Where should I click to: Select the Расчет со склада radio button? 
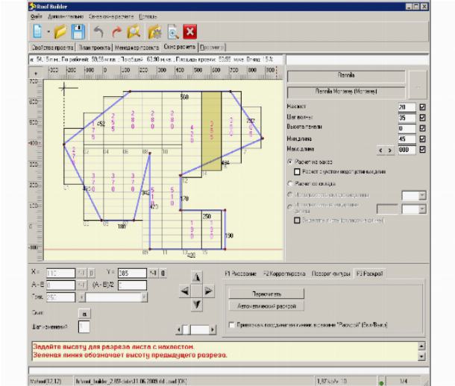pyautogui.click(x=292, y=181)
